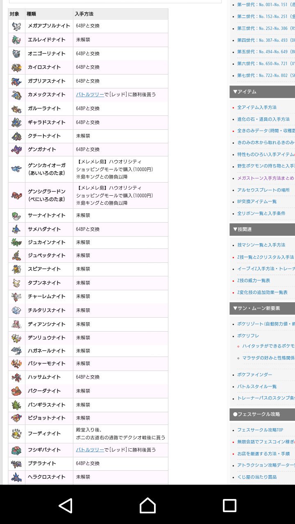Click the 対象 column header
This screenshot has height=524, width=295.
coord(16,14)
